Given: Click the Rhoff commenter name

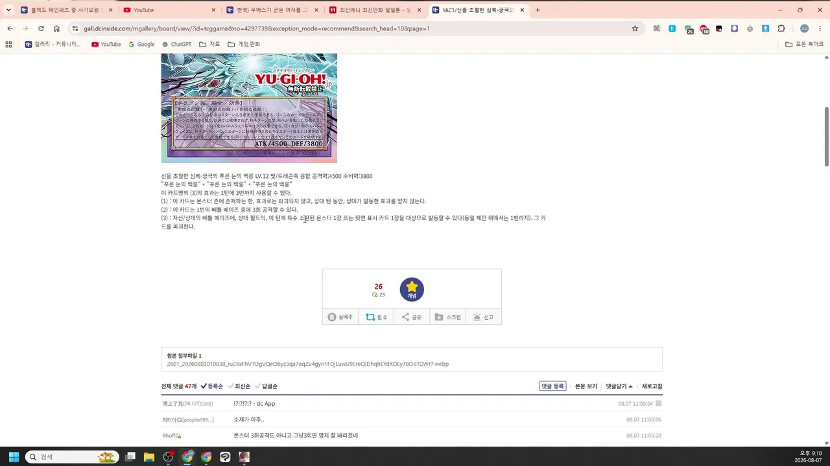Looking at the screenshot, I should tap(169, 436).
